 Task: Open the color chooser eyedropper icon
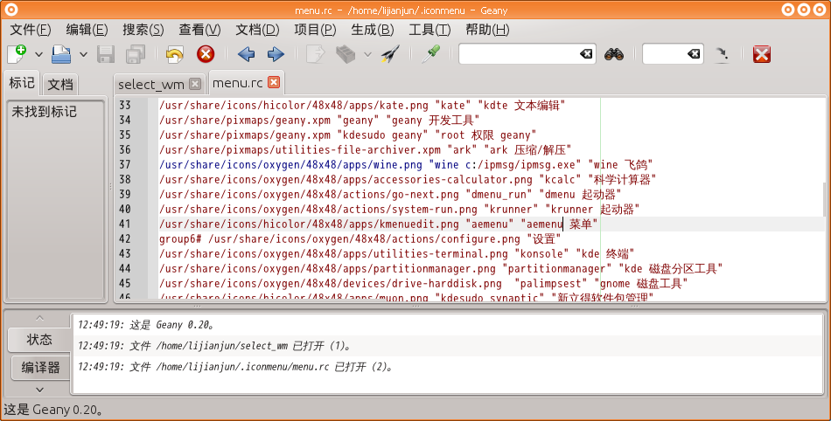[430, 54]
